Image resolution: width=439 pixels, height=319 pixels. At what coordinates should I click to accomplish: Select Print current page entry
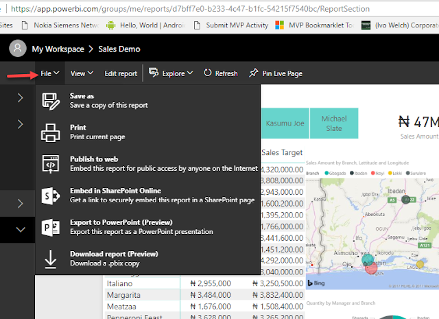(x=148, y=133)
